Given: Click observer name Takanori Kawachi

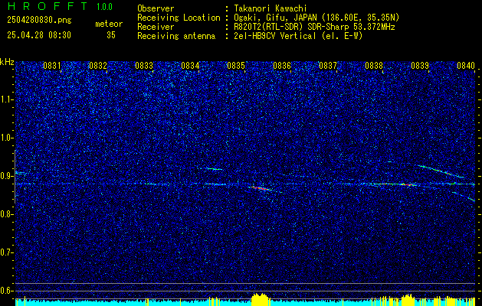Looking at the screenshot, I should [x=271, y=8].
